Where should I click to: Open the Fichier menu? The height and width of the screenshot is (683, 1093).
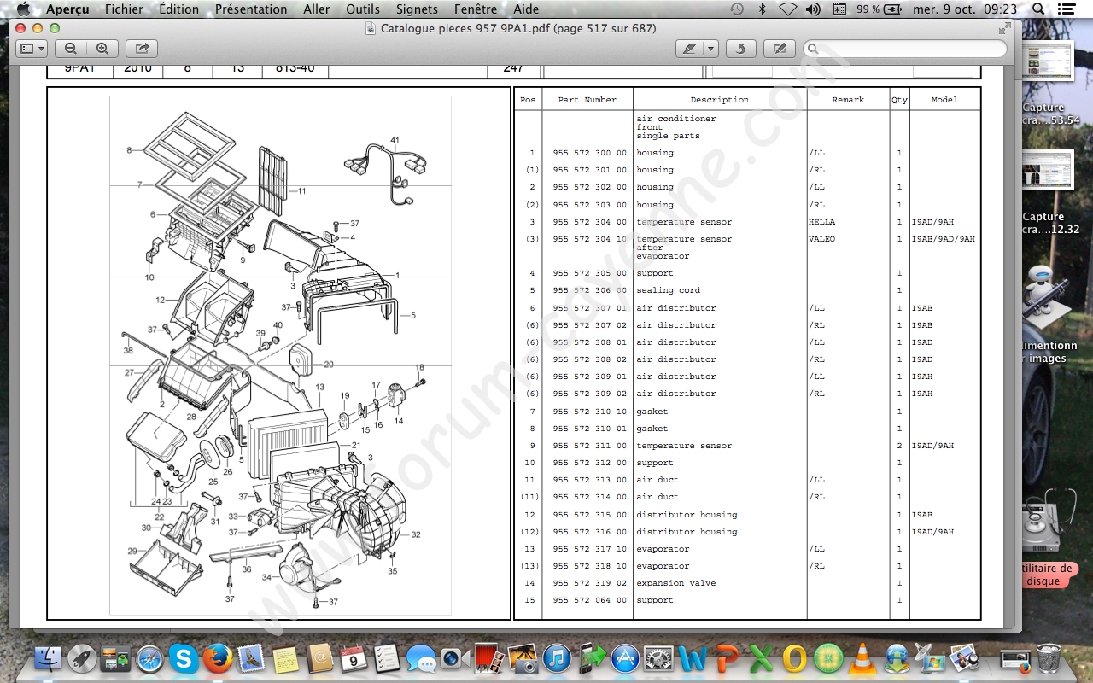(124, 9)
